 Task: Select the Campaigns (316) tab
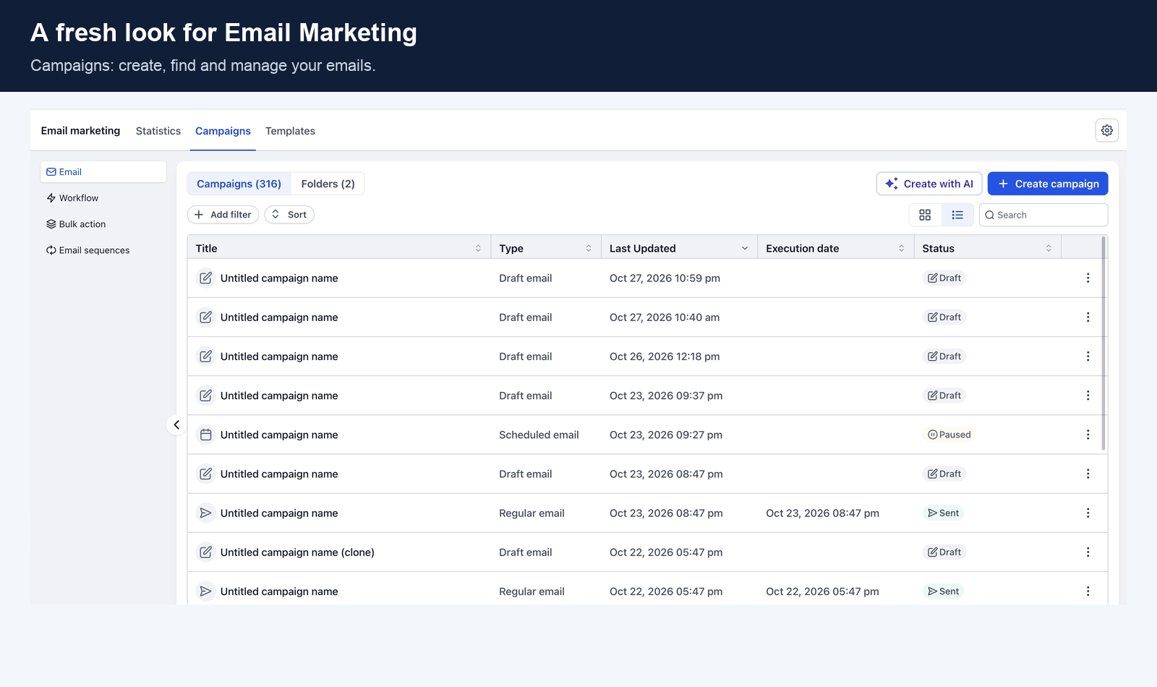(x=239, y=184)
